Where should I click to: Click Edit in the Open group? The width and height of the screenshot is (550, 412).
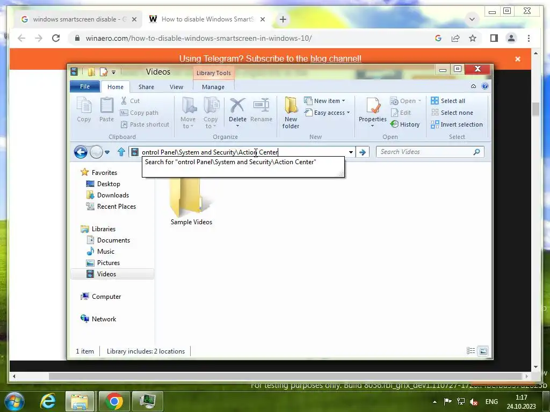pyautogui.click(x=401, y=113)
